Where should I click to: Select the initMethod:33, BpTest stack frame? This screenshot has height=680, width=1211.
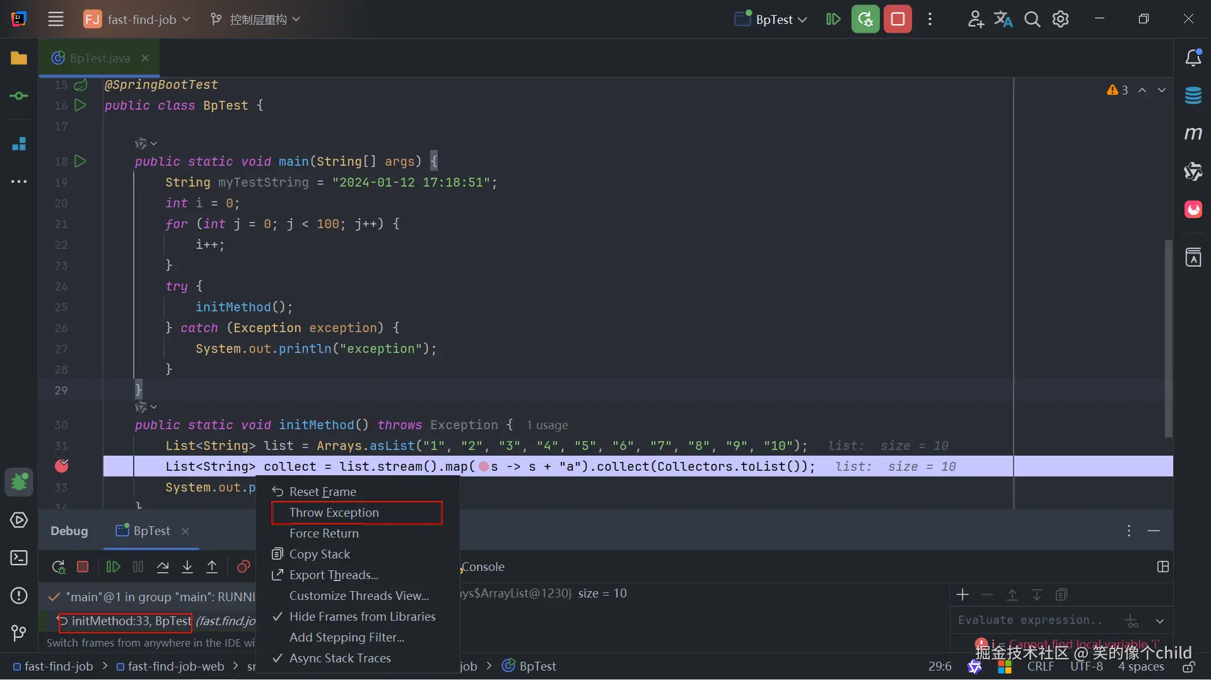[131, 621]
